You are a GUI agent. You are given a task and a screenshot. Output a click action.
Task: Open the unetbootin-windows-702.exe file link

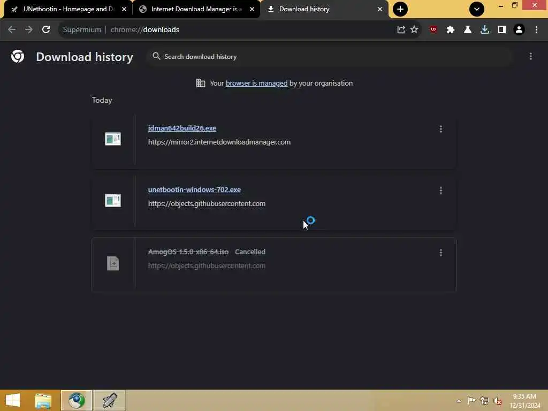194,190
